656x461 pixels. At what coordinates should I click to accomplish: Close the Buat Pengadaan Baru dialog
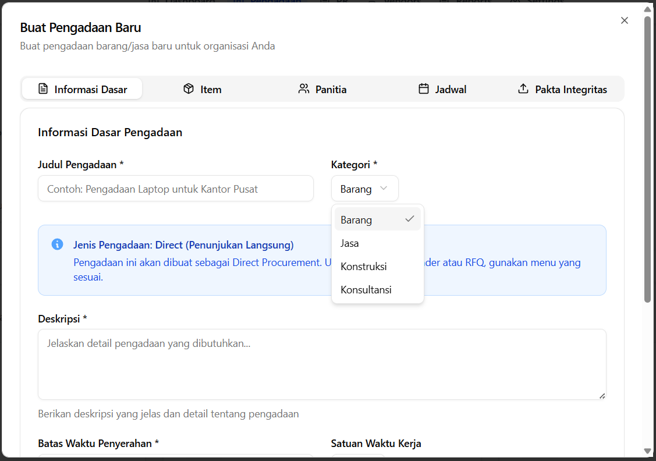[625, 20]
